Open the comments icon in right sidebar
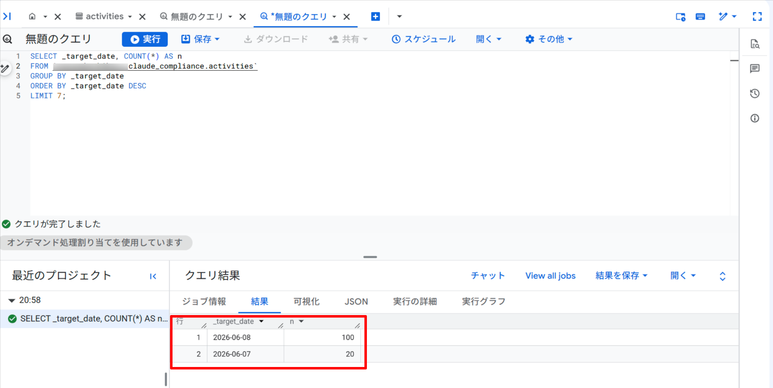 [x=755, y=68]
